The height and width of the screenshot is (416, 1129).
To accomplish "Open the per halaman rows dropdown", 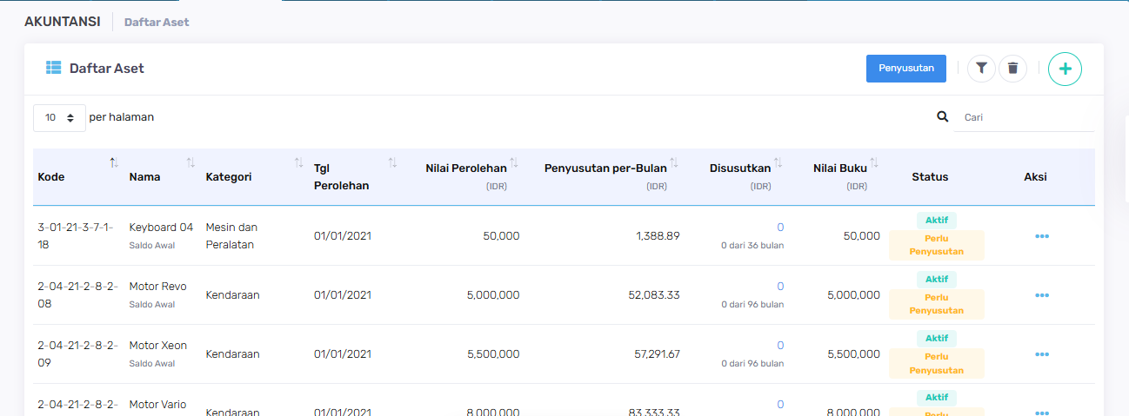I will 59,117.
